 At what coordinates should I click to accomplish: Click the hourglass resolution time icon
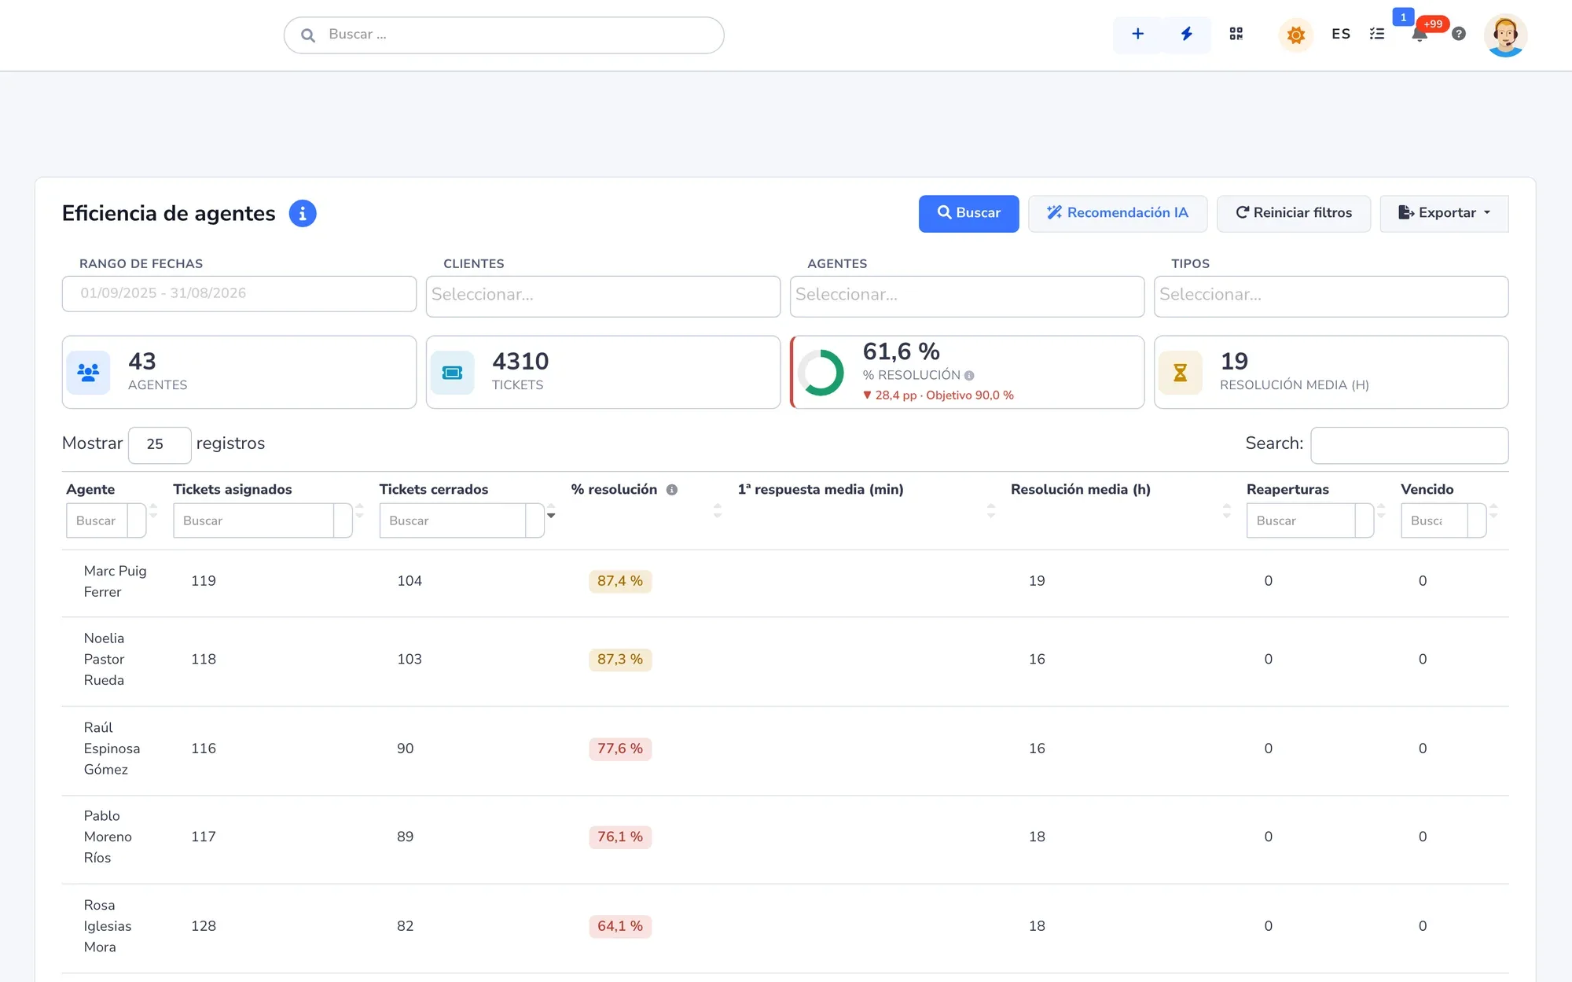point(1180,372)
